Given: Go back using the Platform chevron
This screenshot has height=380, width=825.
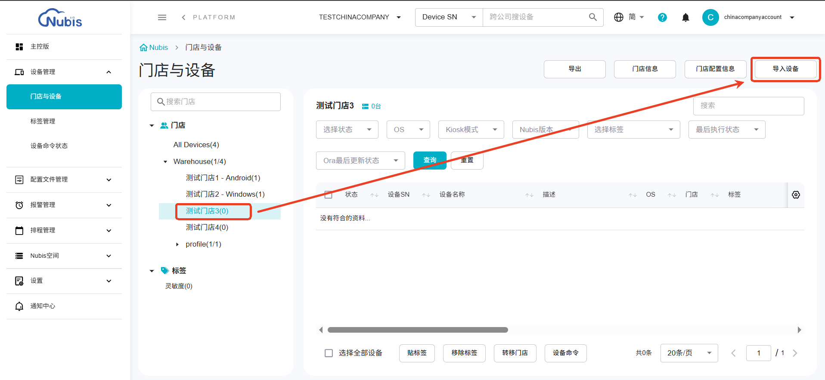Looking at the screenshot, I should click(x=184, y=17).
